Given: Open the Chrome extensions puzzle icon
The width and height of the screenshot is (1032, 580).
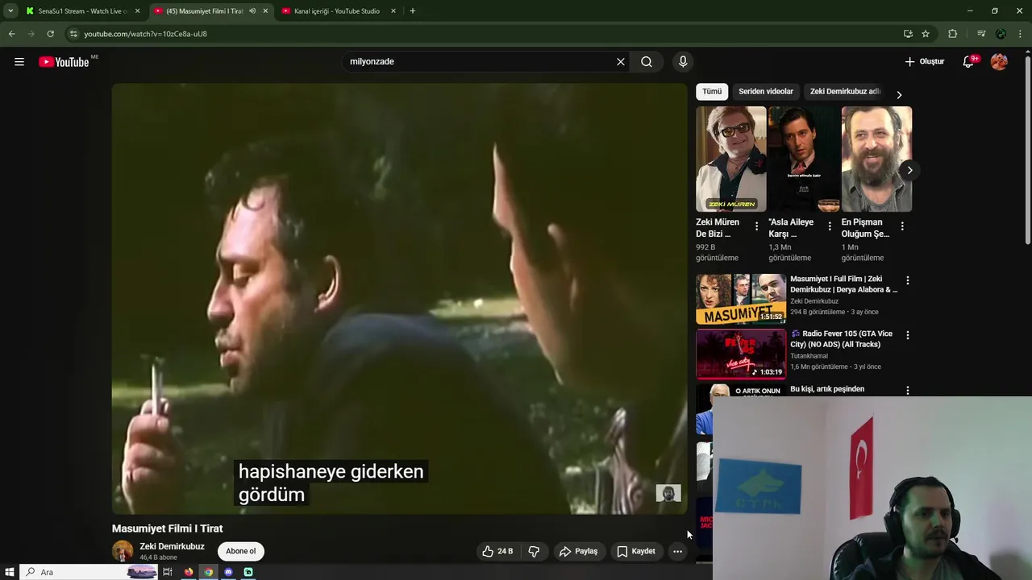Looking at the screenshot, I should 953,34.
